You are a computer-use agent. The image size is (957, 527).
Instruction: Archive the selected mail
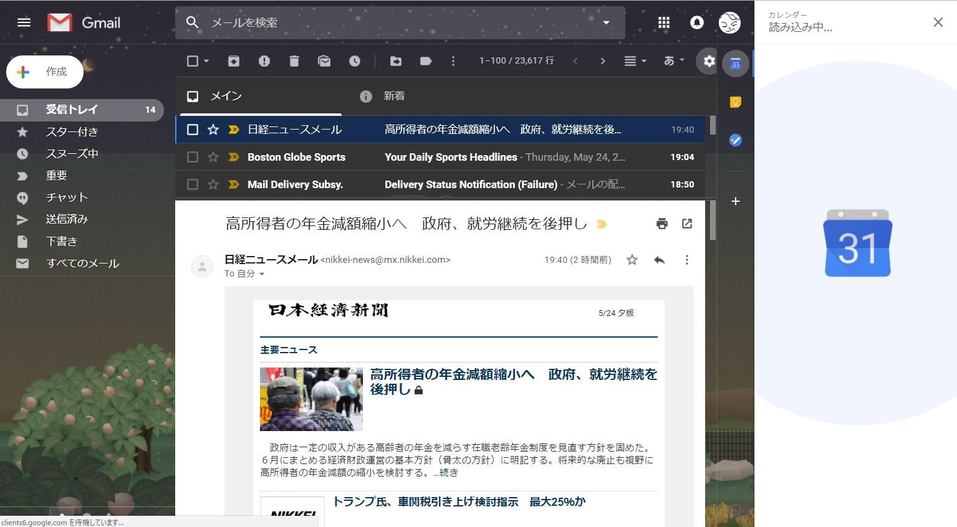234,60
